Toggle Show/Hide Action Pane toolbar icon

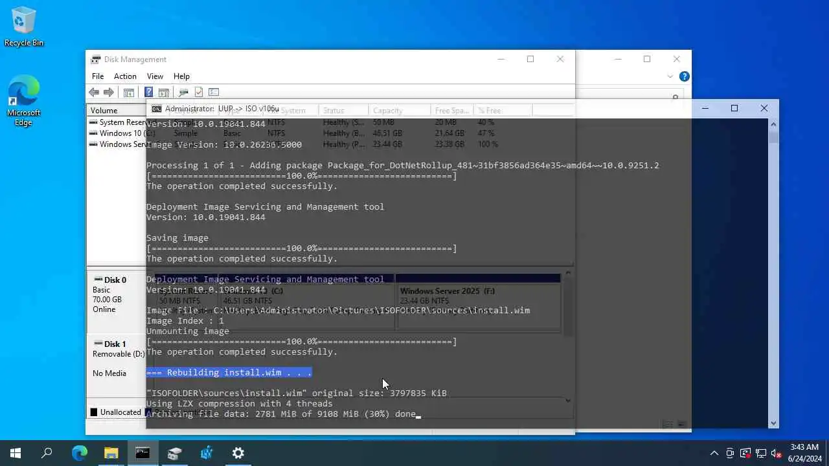pos(164,93)
